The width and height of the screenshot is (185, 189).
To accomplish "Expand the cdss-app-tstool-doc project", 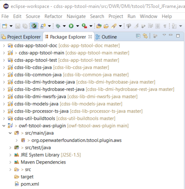I will click(x=4, y=46).
